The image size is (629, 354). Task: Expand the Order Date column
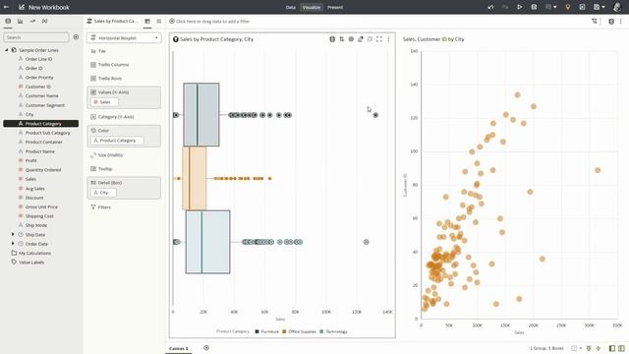pyautogui.click(x=13, y=244)
